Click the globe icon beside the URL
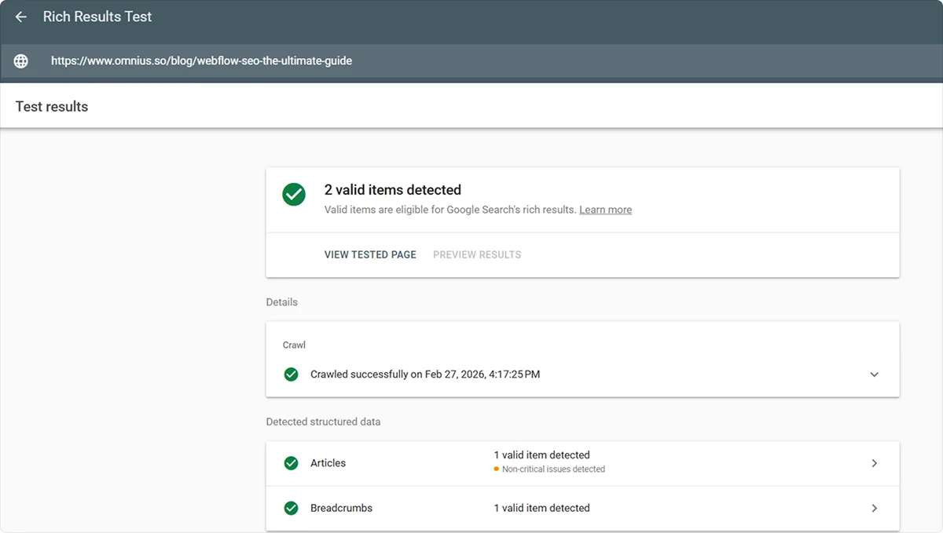Viewport: 943px width, 533px height. coord(21,60)
